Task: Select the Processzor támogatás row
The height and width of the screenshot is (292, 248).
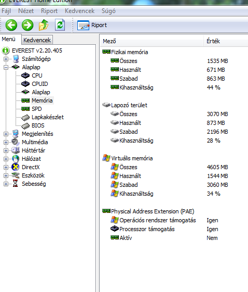Action: 143,229
